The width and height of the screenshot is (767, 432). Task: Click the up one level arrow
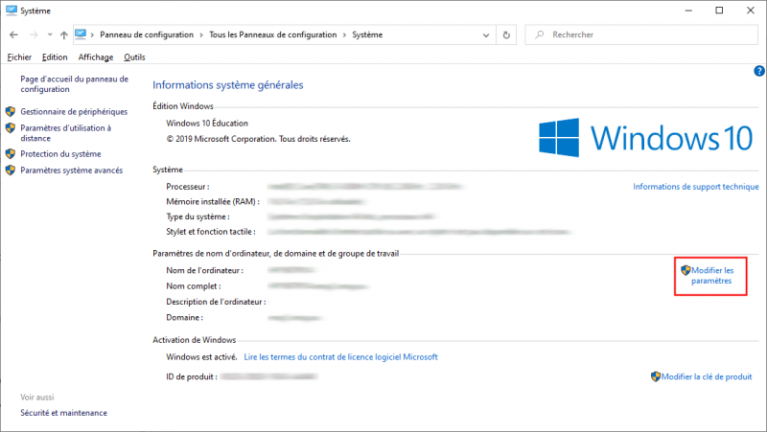click(63, 34)
